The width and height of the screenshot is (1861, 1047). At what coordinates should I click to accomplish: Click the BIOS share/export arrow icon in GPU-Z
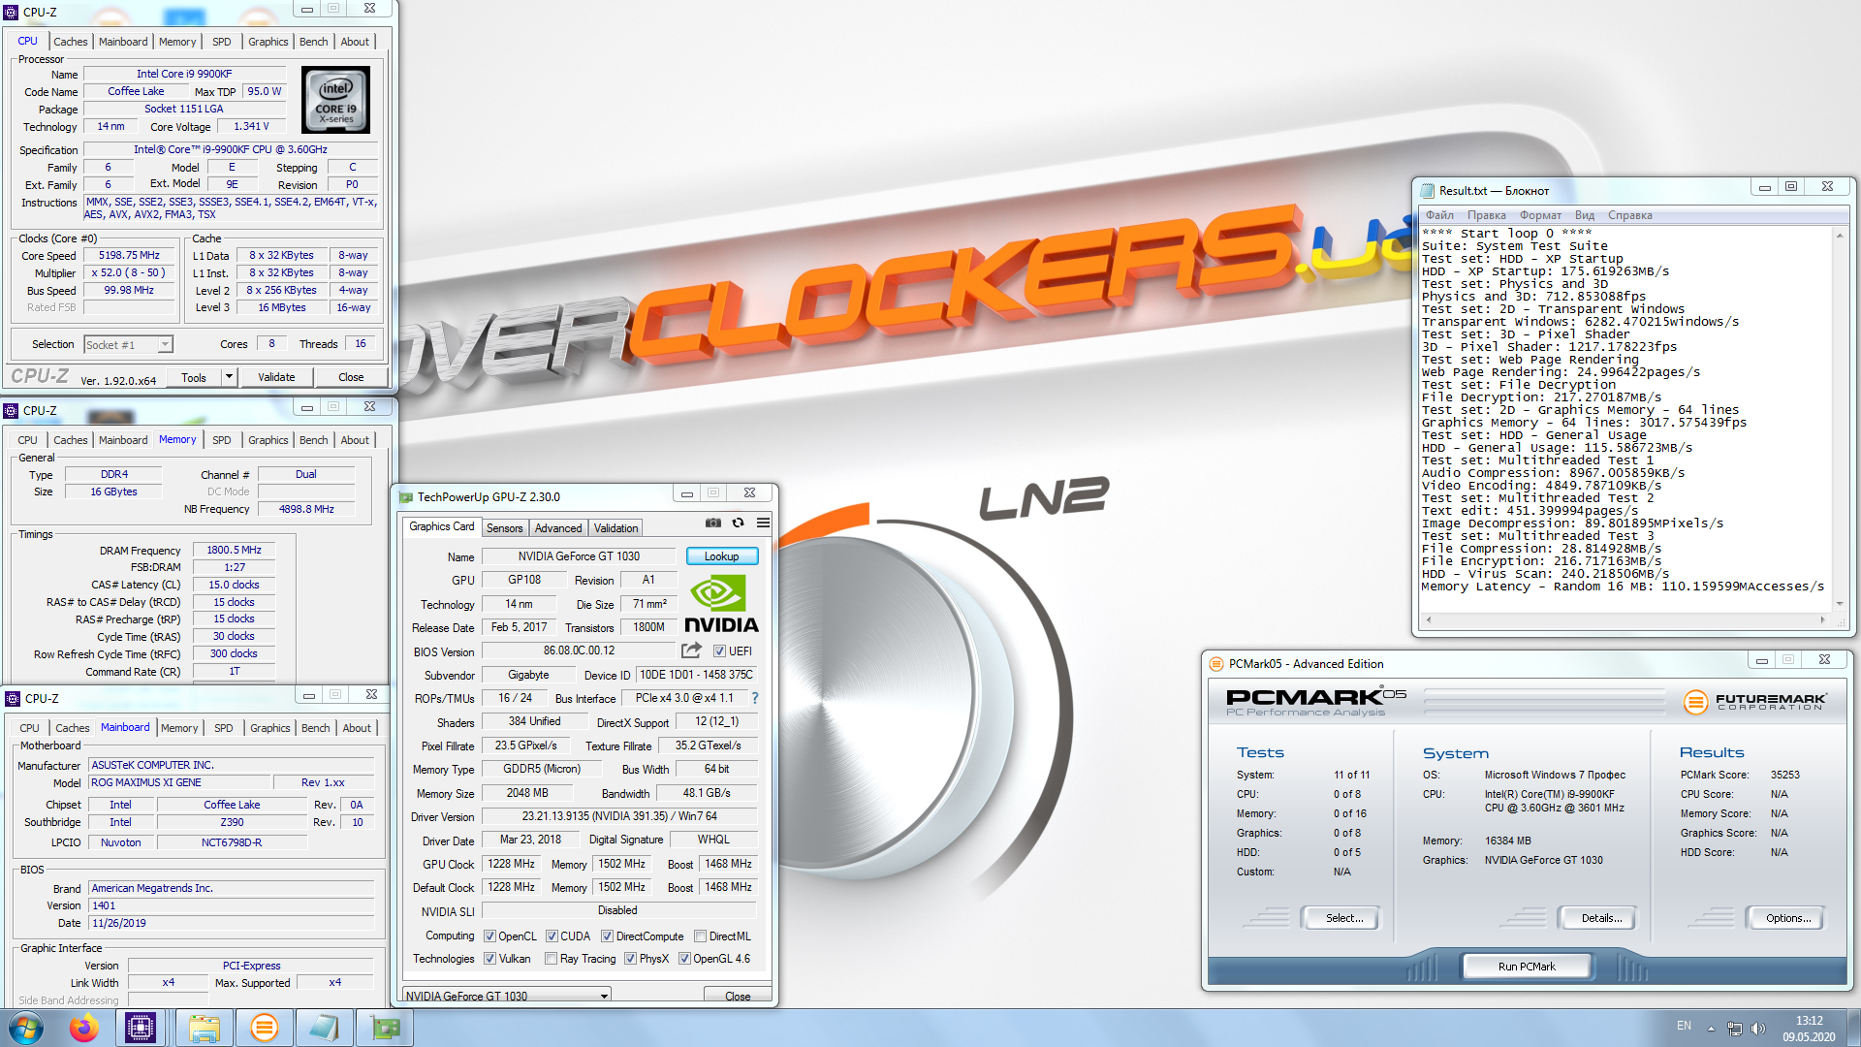[691, 650]
